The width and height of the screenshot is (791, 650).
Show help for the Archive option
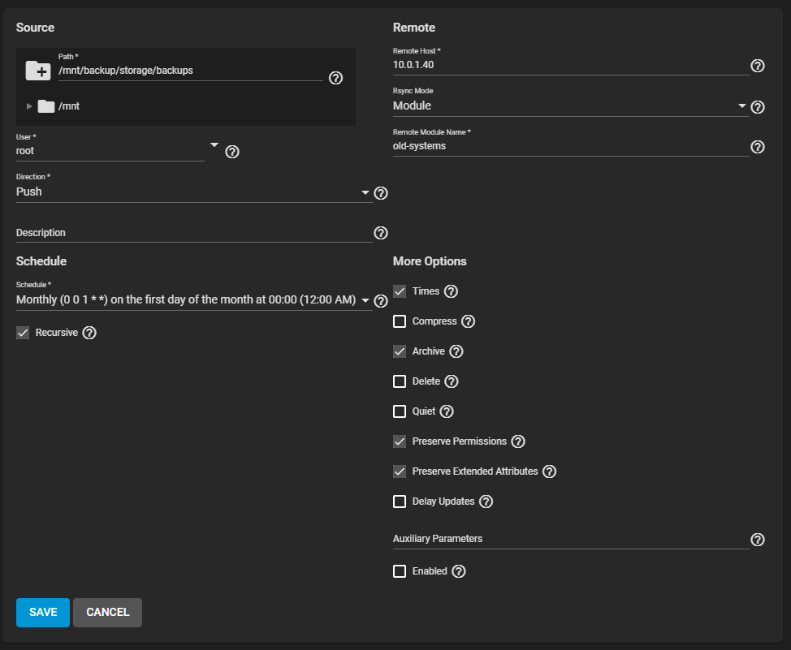coord(456,351)
